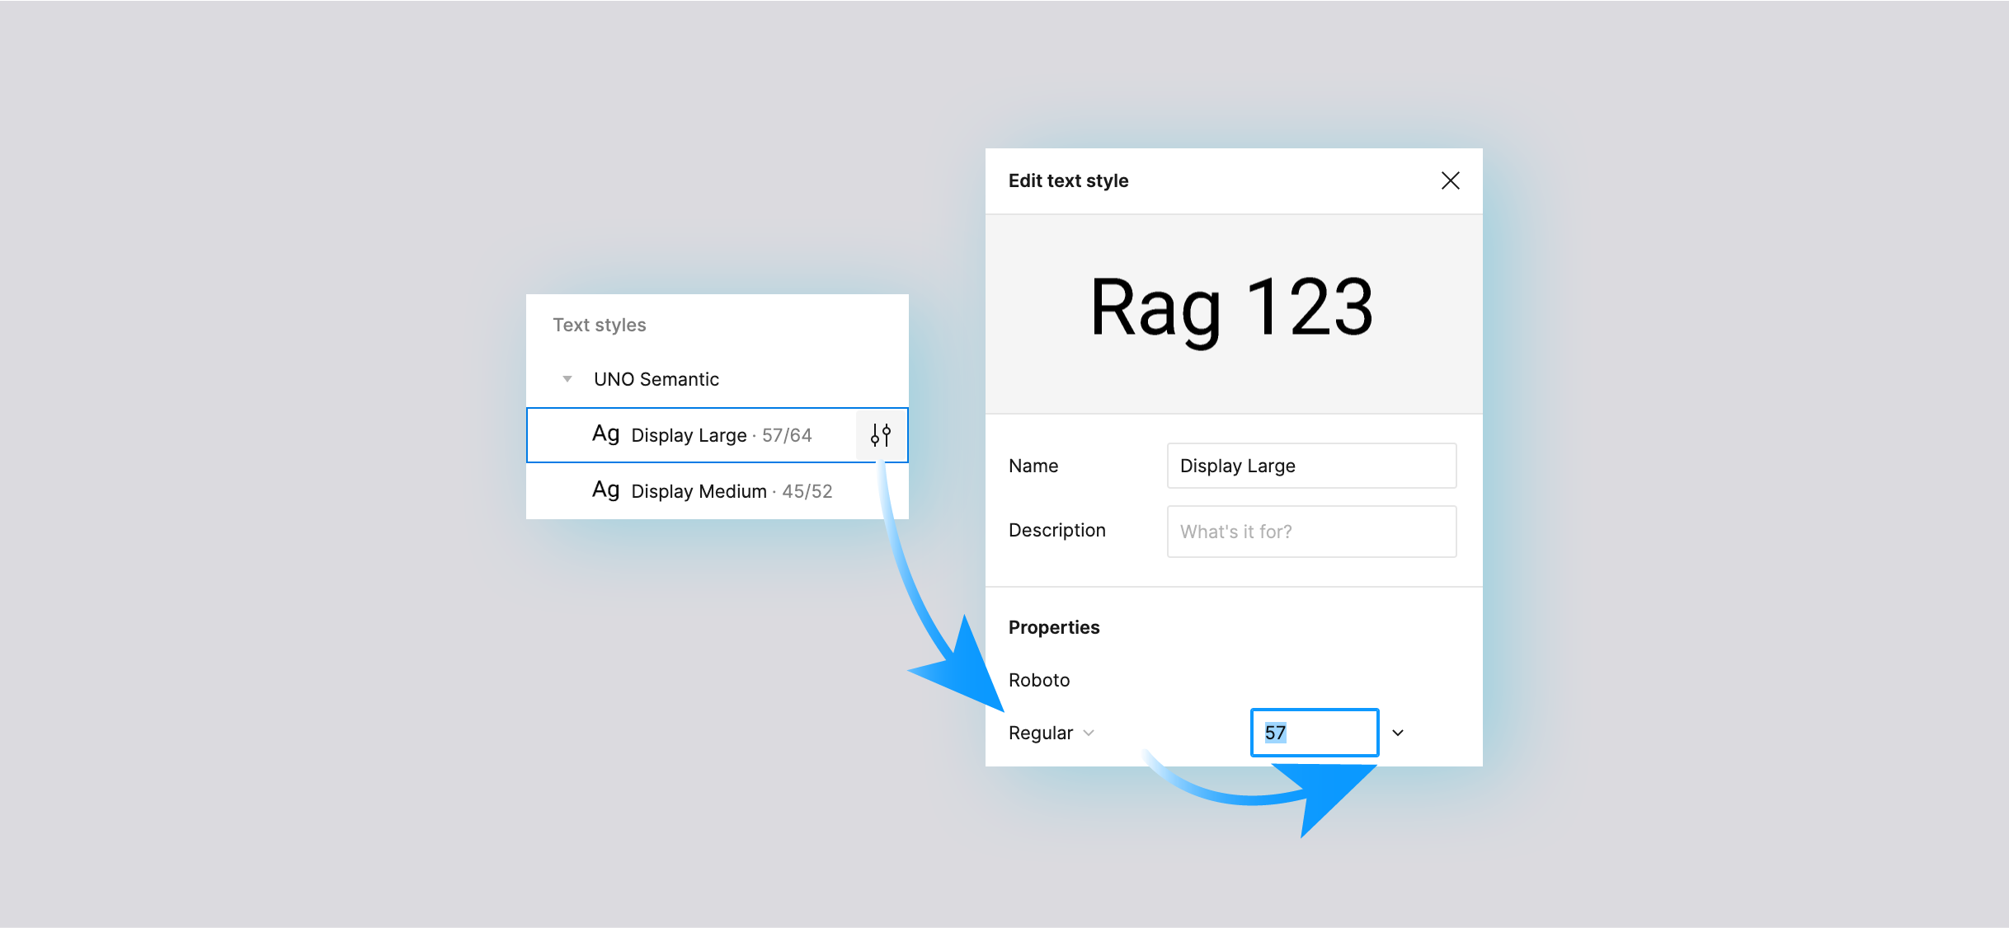Click the Properties section heading

pyautogui.click(x=1054, y=627)
